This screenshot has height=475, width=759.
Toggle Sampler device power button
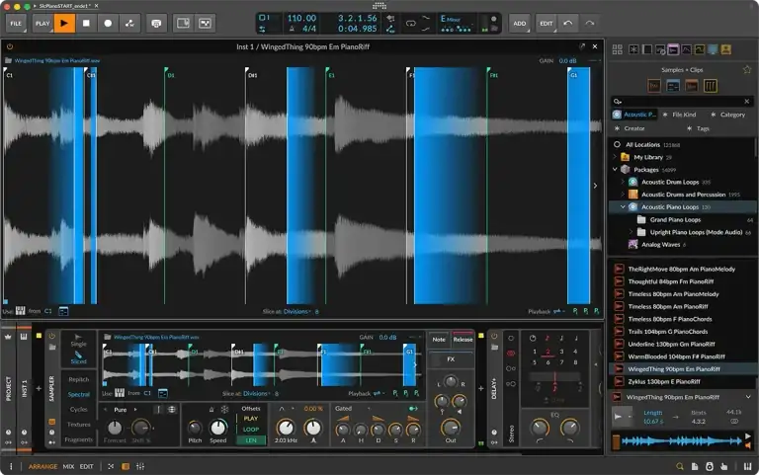[51, 336]
